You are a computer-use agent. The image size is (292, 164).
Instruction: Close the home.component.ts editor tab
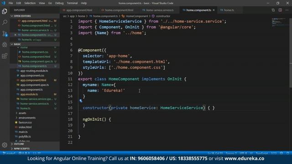pyautogui.click(x=214, y=10)
